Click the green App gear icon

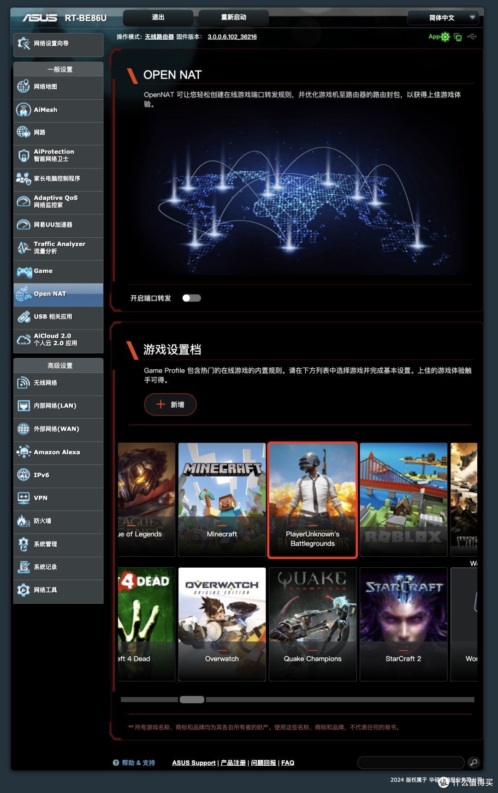tap(445, 37)
